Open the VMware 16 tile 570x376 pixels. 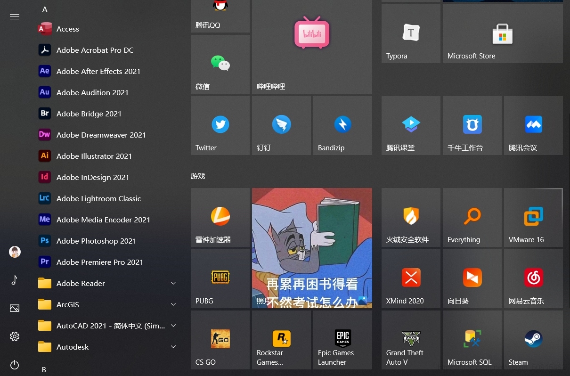tap(533, 217)
